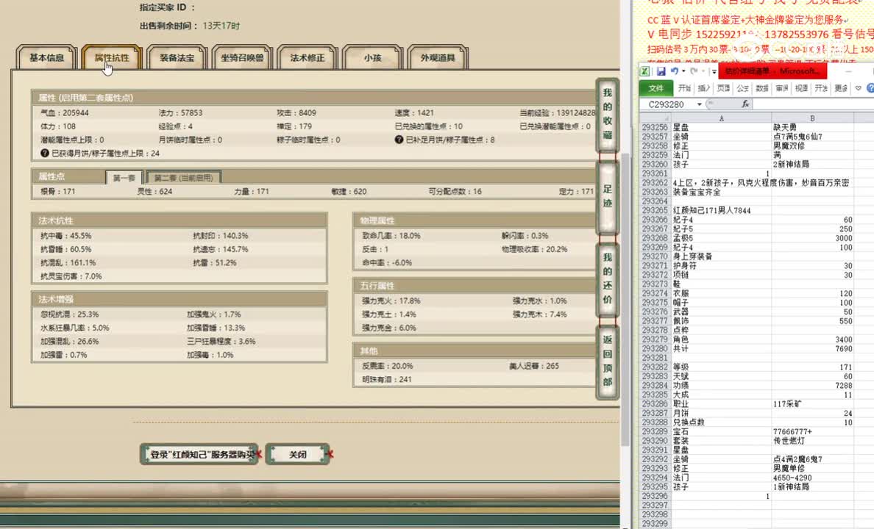The image size is (874, 529).
Task: Click the Insert Function (fx) icon beside formula bar
Action: 745,104
